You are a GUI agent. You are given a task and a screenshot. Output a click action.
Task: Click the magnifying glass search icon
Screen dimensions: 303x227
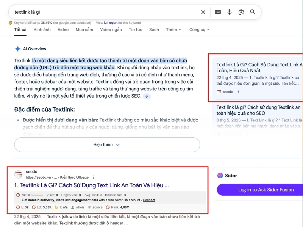point(253,12)
